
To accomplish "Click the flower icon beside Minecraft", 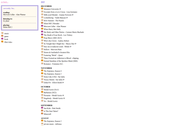I will point(42,114).
